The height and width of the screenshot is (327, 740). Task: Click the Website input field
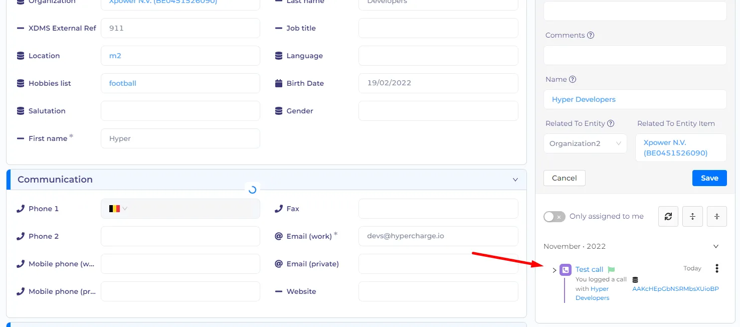point(438,291)
